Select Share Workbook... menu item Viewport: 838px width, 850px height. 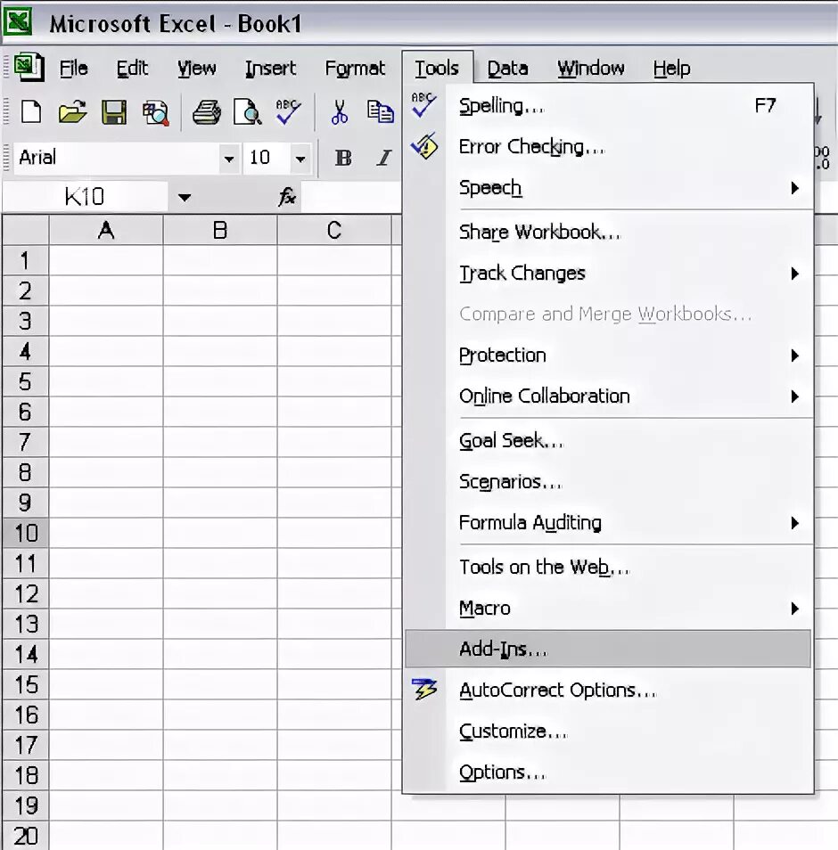click(x=608, y=233)
